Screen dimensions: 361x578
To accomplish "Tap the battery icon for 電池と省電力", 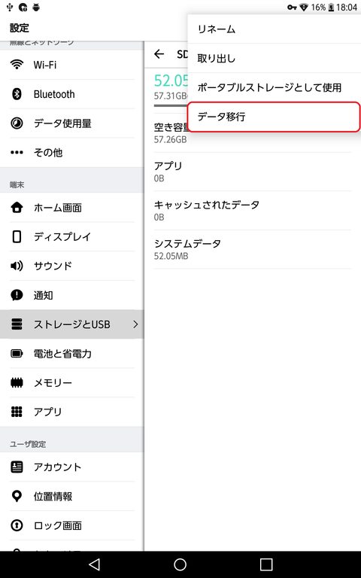I will tap(17, 354).
